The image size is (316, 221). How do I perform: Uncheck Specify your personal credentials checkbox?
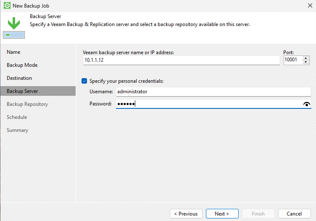(84, 81)
